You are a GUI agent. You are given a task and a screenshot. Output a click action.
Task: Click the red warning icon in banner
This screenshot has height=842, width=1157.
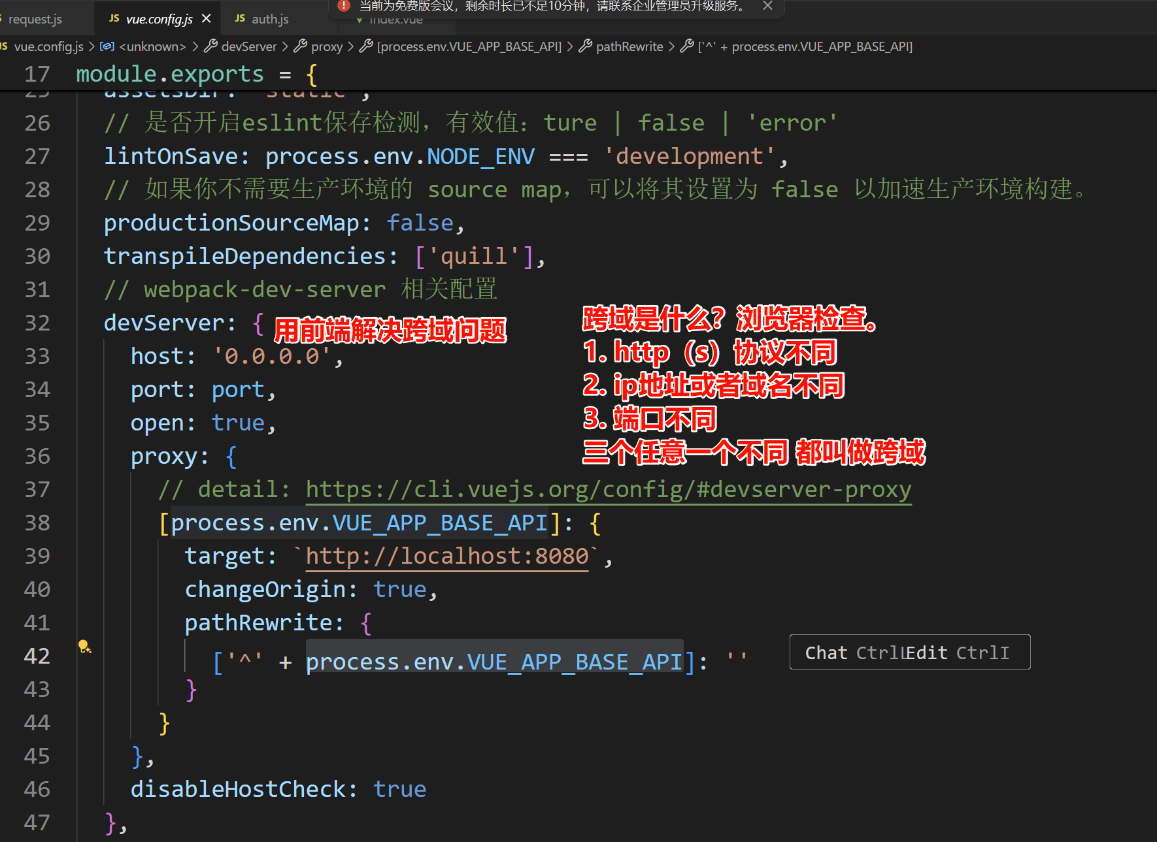[344, 6]
